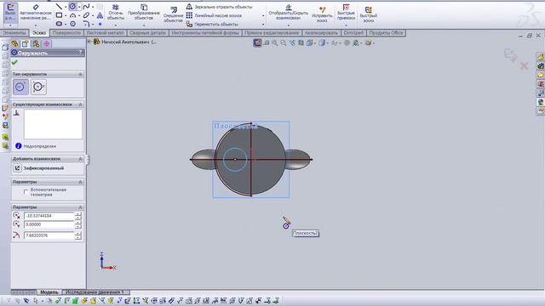Click Quick Snaps (Быстрые привязки)
Image resolution: width=545 pixels, height=306 pixels.
click(x=347, y=12)
